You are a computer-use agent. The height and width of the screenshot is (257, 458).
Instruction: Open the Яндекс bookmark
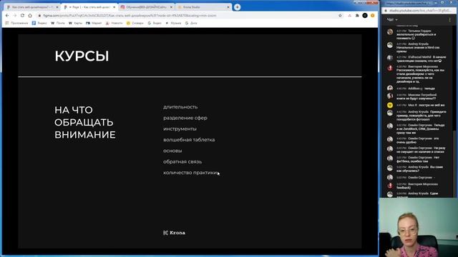coord(39,23)
